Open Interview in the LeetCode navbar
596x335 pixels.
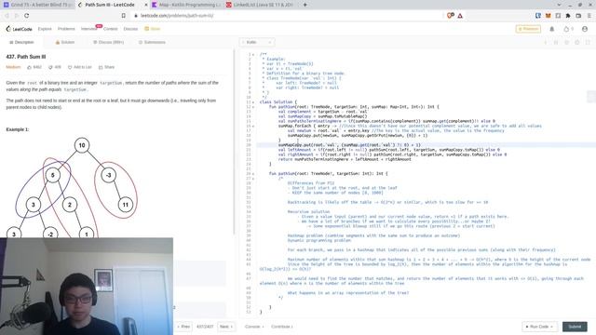click(x=88, y=29)
